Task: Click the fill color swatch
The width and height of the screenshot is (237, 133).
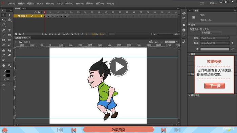Action: pos(8,75)
